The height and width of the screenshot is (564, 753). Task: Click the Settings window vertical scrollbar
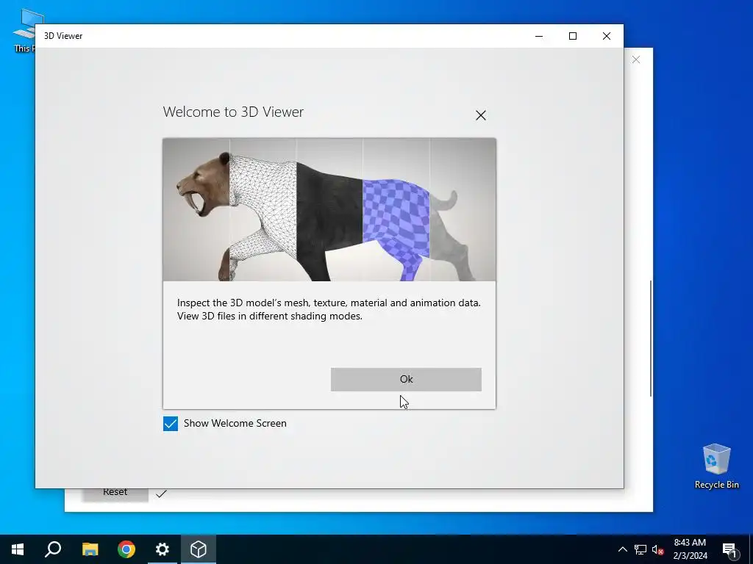(x=651, y=338)
